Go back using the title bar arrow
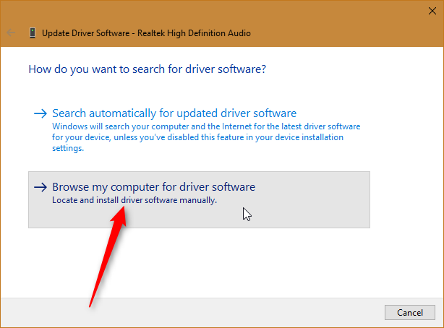 [x=11, y=33]
